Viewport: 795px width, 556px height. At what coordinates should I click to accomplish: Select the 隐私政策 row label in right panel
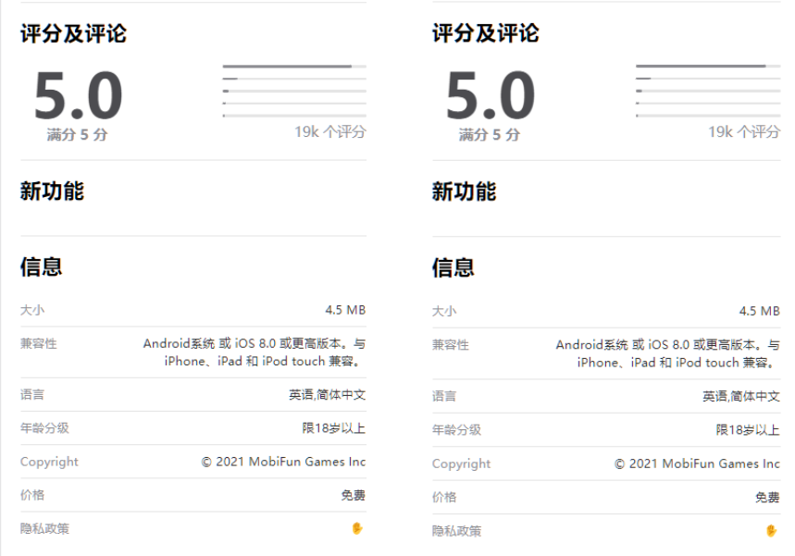(456, 531)
